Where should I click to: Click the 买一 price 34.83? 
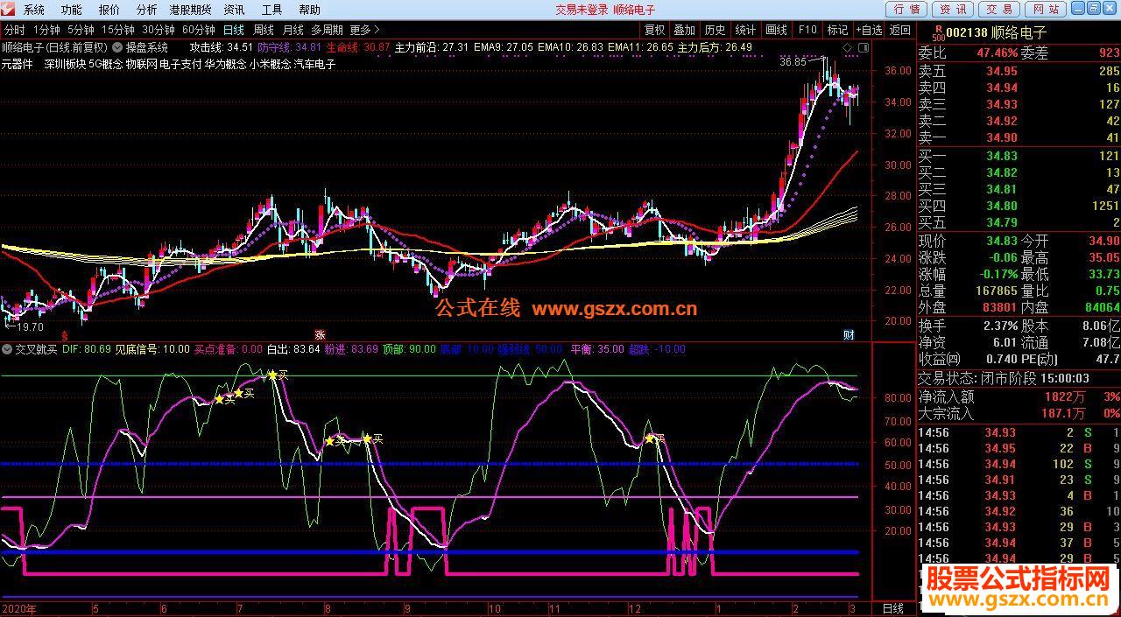coord(1002,156)
